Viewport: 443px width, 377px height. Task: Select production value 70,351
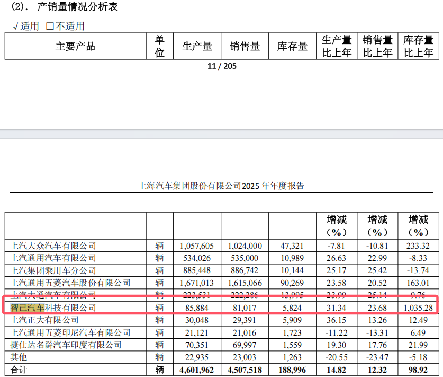[197, 345]
